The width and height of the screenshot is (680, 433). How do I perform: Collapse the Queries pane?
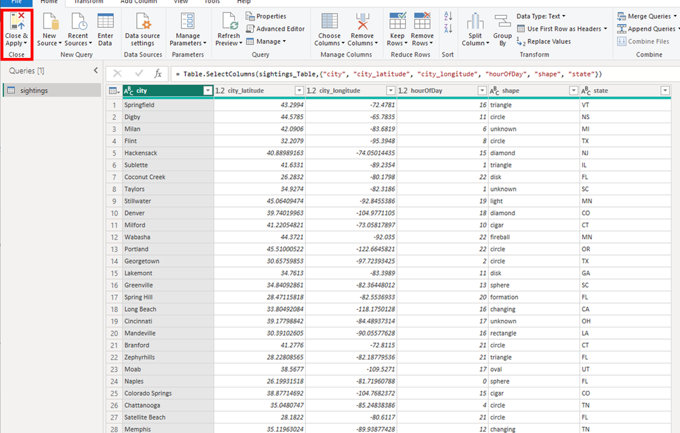tap(95, 71)
